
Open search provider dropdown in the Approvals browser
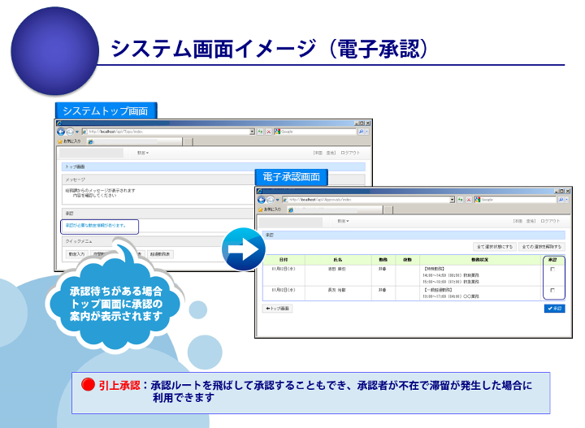coord(567,200)
